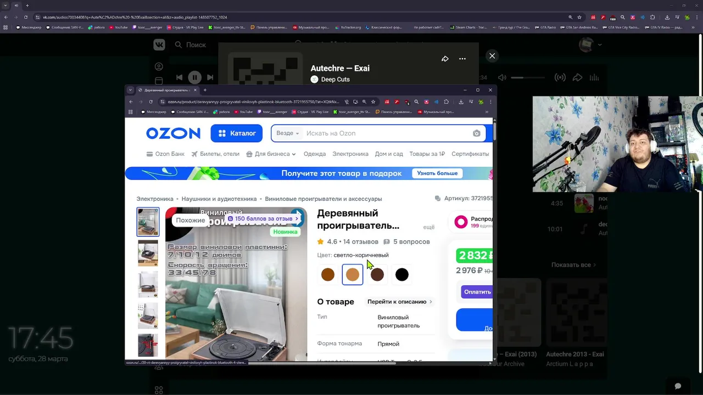Image resolution: width=703 pixels, height=395 pixels.
Task: Go back in the Ozon browser window
Action: coord(131,101)
